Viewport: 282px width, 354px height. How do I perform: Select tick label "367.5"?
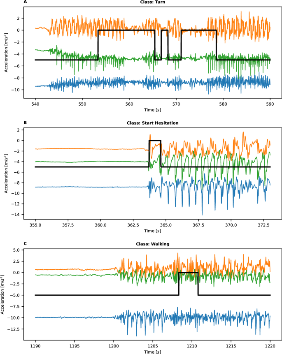[198, 225]
